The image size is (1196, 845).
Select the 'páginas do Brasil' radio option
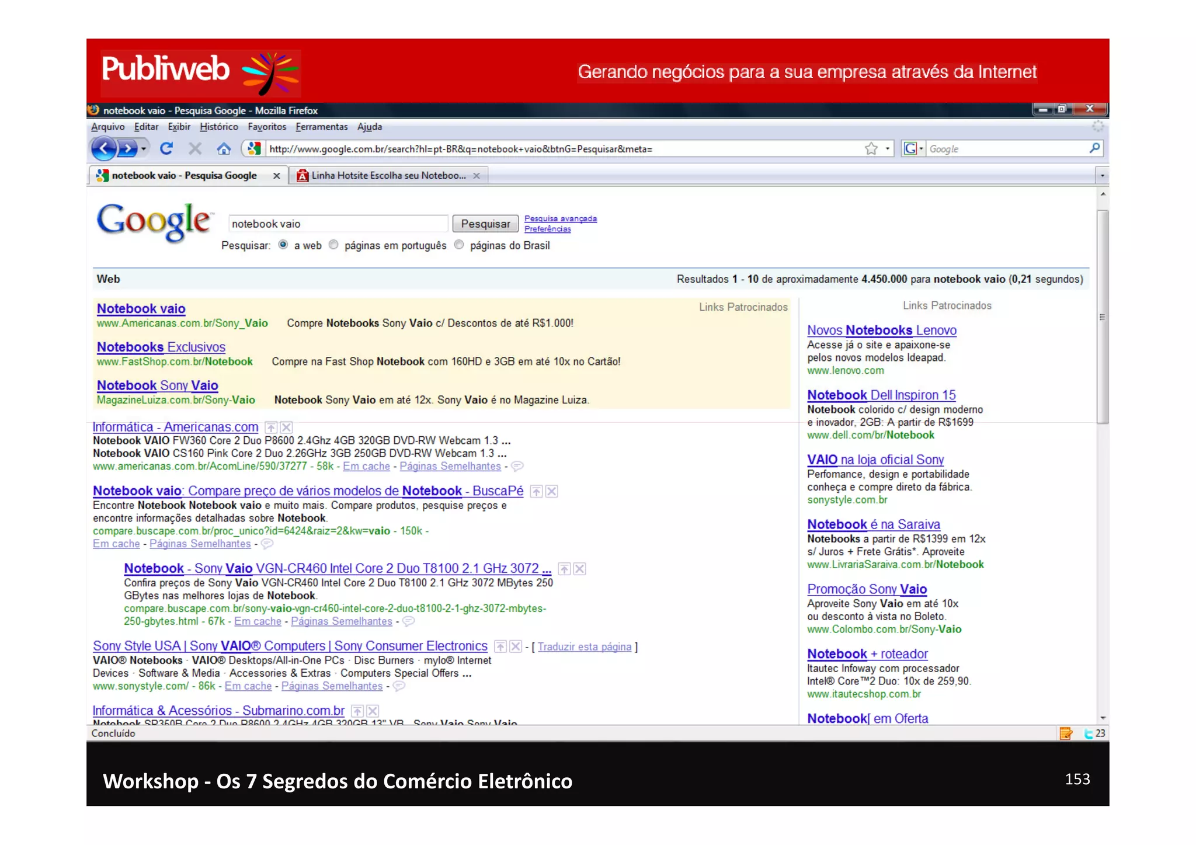[x=459, y=245]
